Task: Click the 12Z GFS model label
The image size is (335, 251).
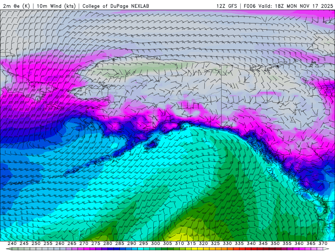Action: (227, 6)
